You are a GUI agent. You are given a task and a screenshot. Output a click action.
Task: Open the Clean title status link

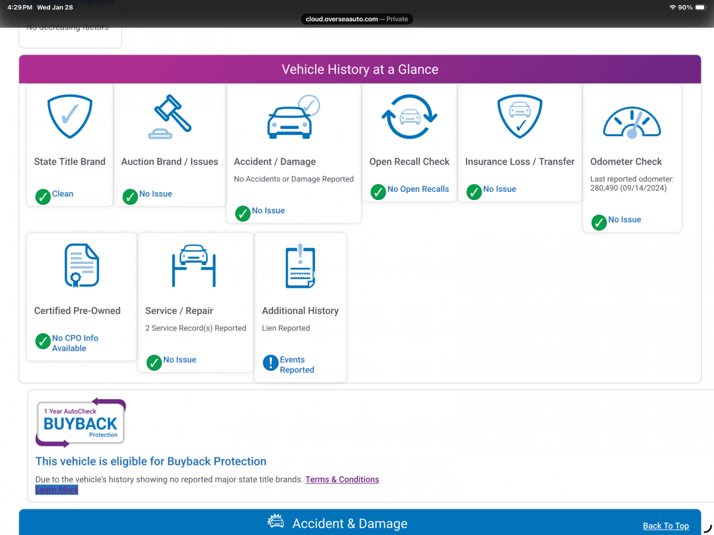click(62, 194)
